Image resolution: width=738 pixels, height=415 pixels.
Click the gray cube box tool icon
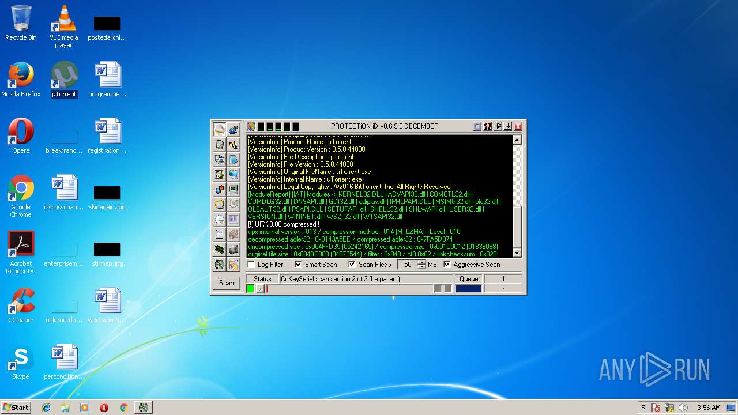click(234, 249)
